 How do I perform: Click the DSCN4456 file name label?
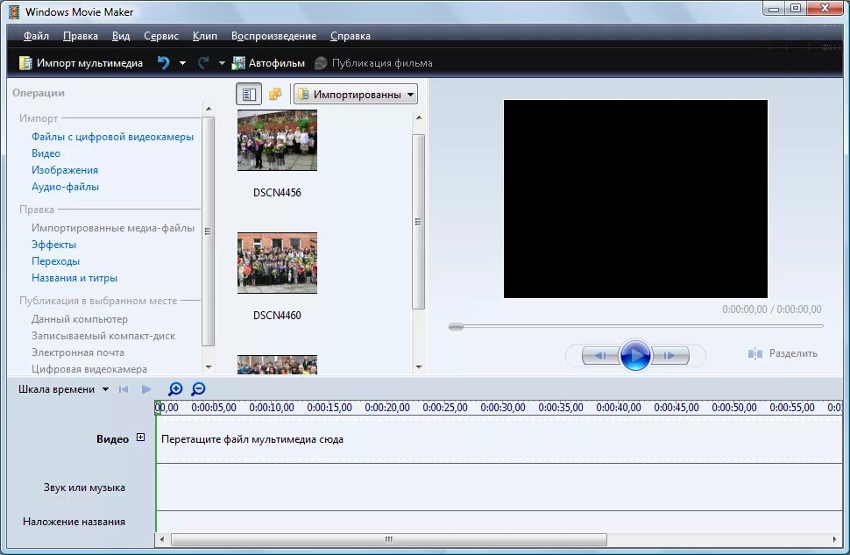point(277,193)
